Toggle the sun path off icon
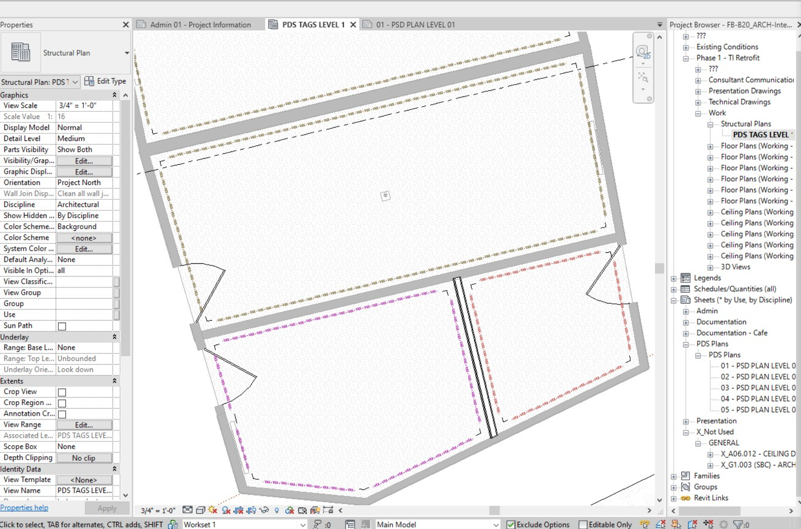The height and width of the screenshot is (529, 801). (212, 510)
